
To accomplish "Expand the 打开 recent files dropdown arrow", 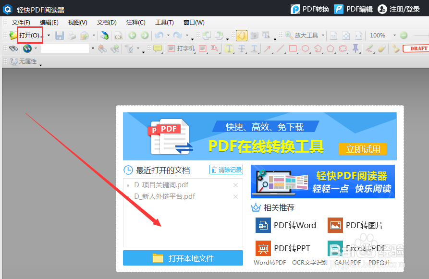I will [49, 35].
